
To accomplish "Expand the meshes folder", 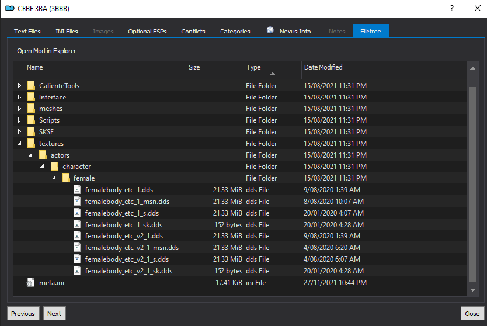I will (x=19, y=109).
